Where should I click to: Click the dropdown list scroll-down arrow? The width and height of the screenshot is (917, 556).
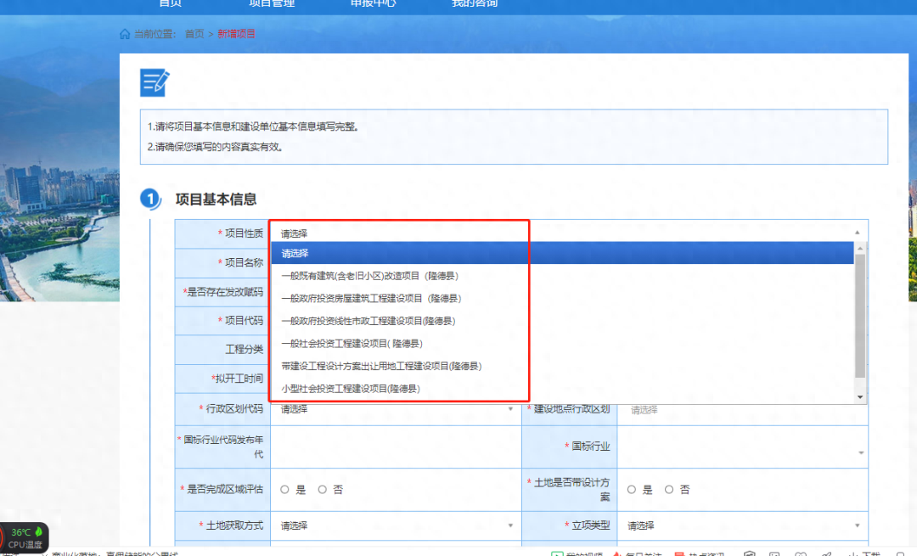pos(859,397)
